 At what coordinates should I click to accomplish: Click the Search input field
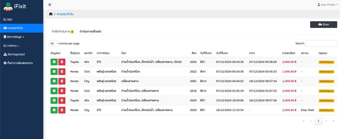[x=321, y=43]
